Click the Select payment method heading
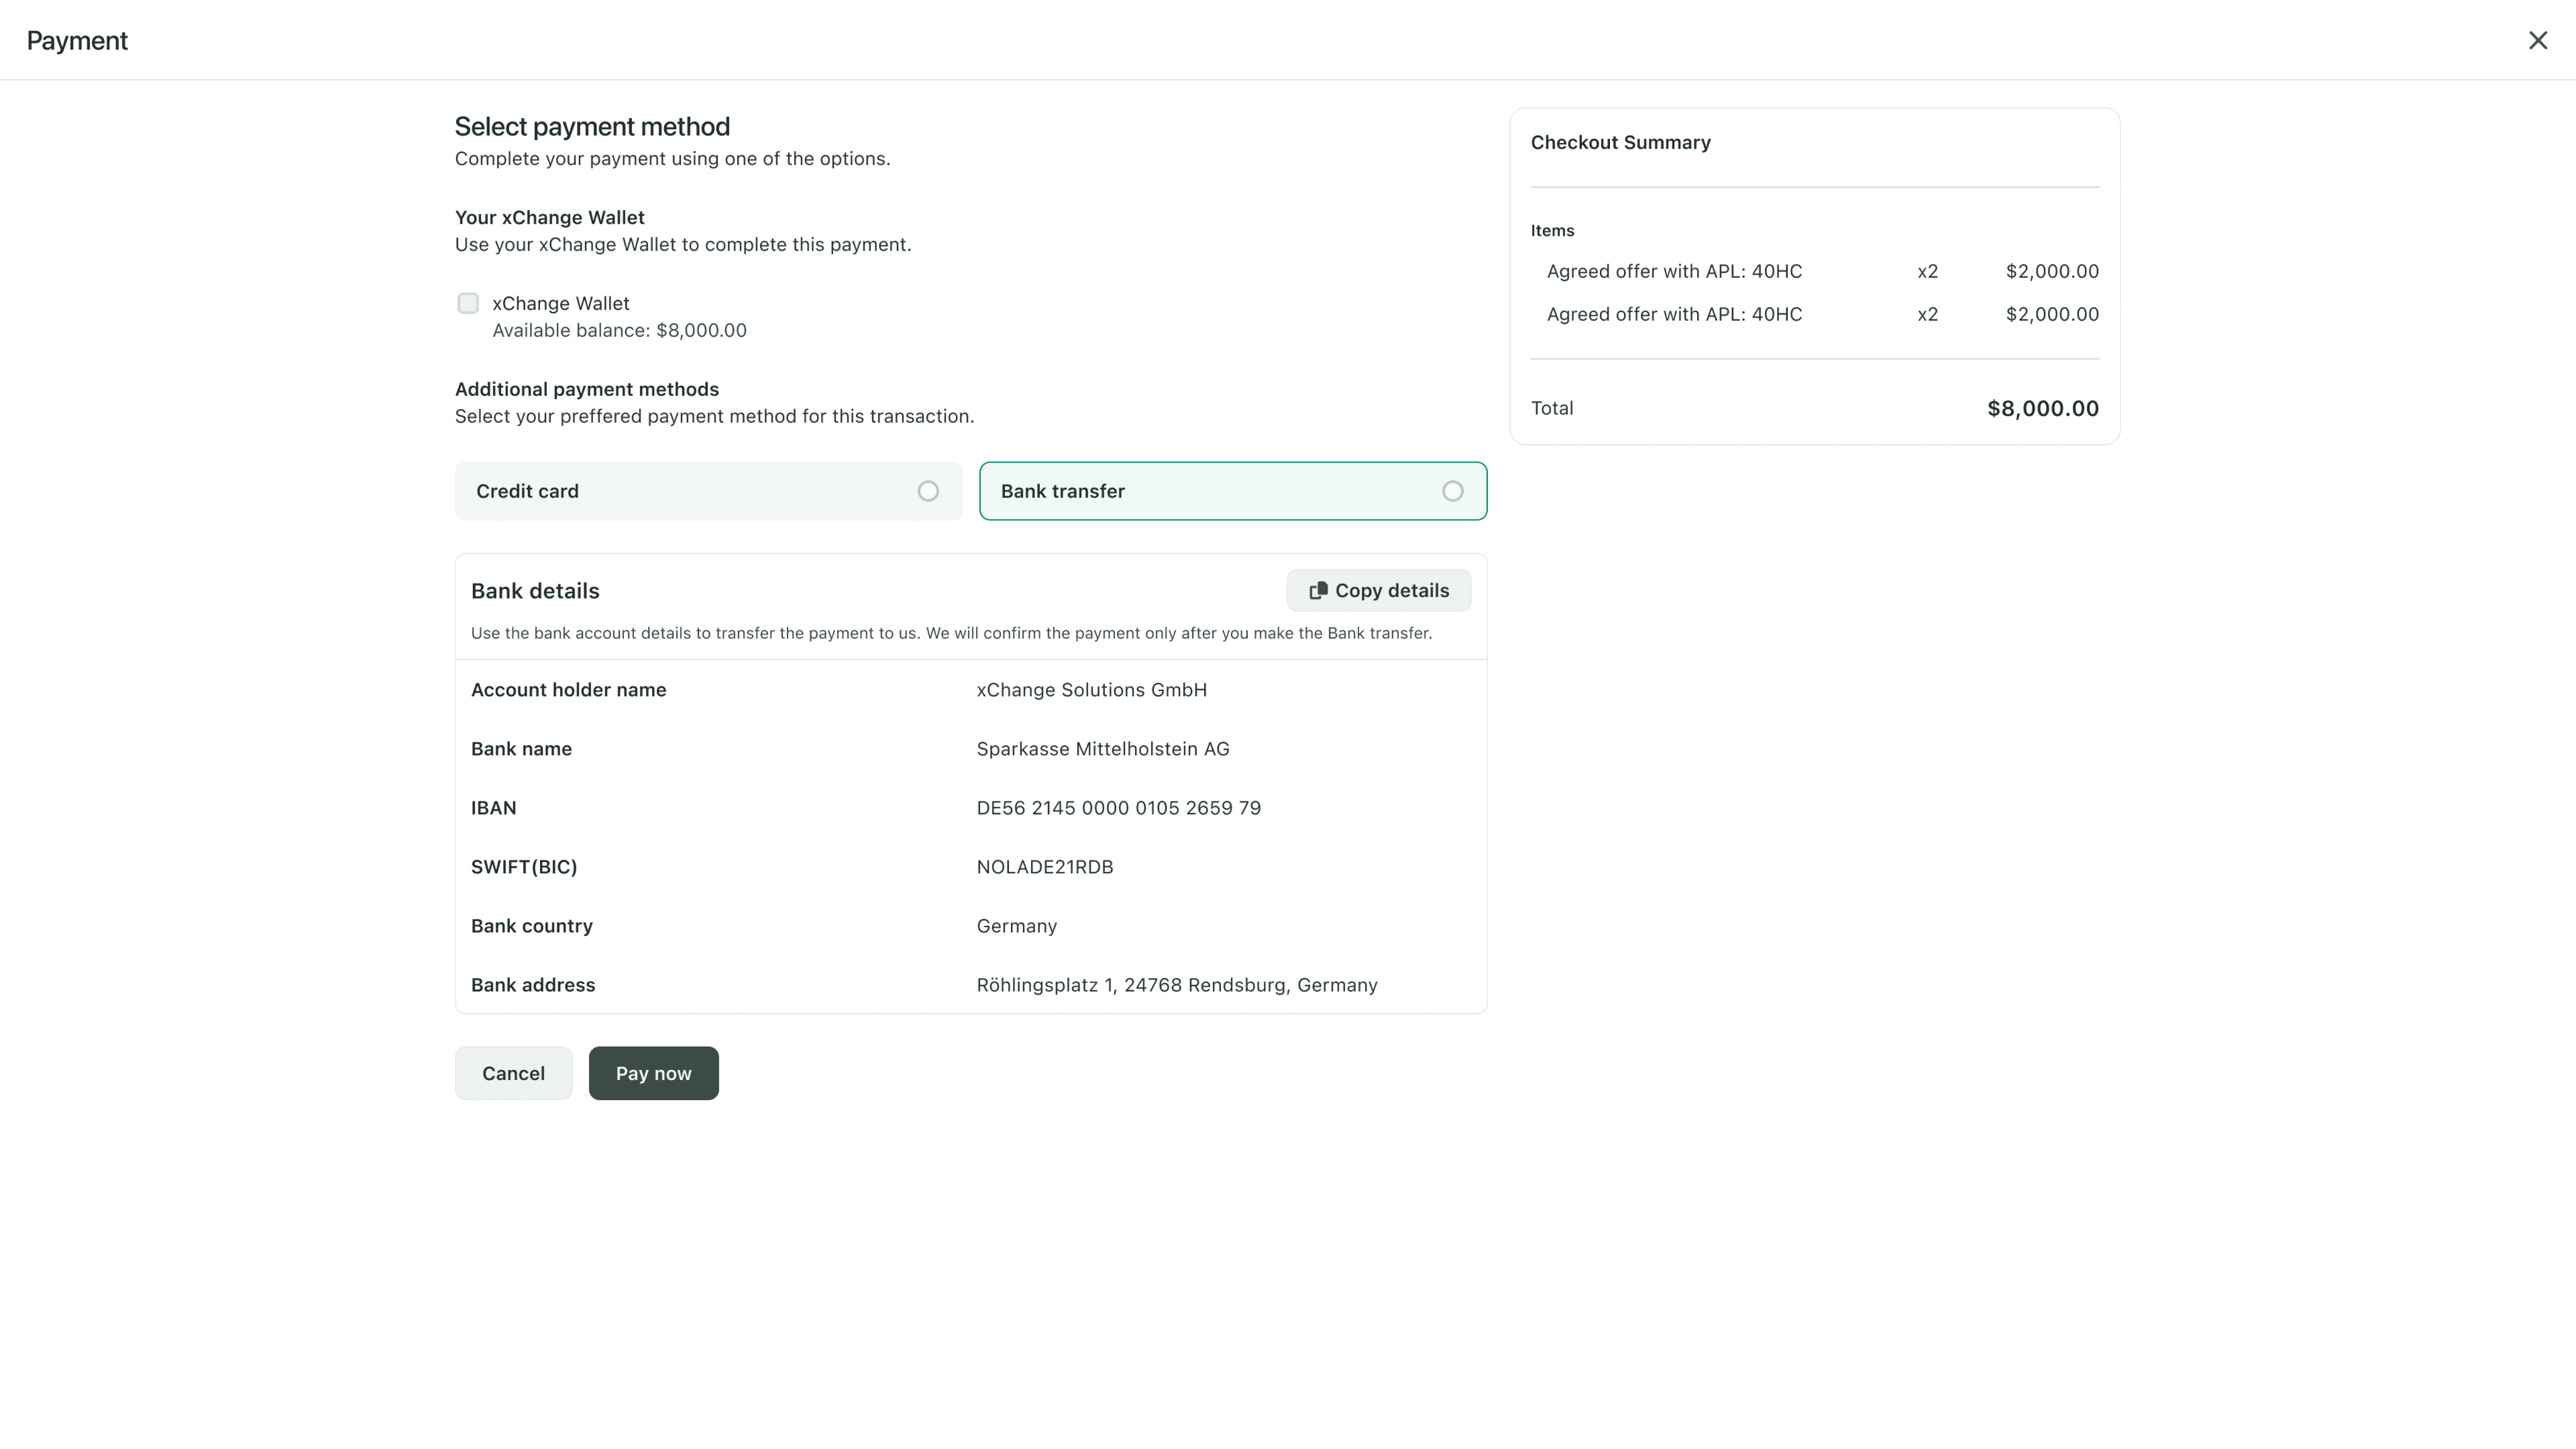The width and height of the screenshot is (2576, 1449). pyautogui.click(x=592, y=127)
